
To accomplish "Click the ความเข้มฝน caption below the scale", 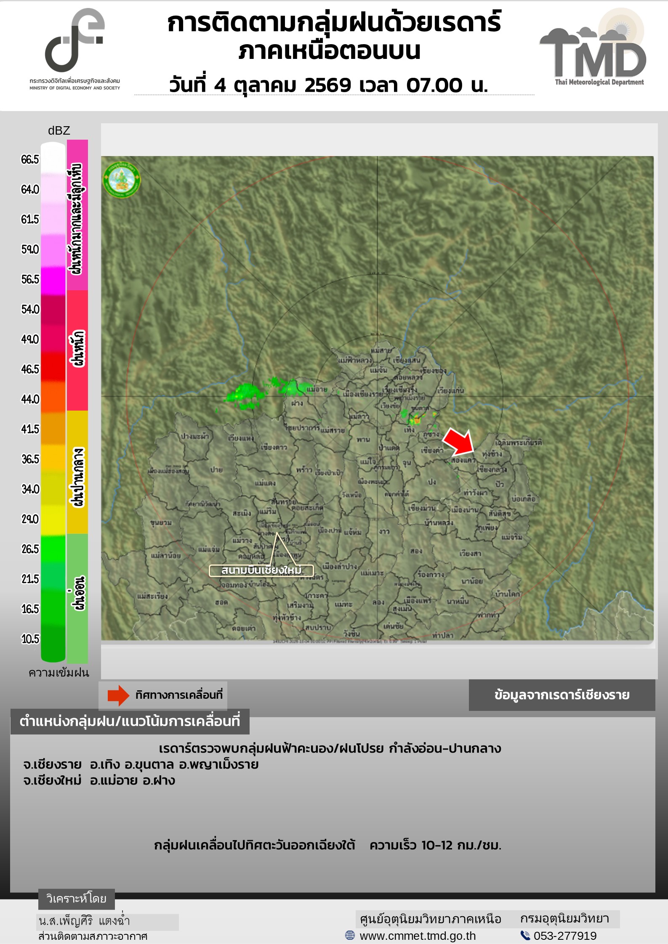I will [x=59, y=673].
